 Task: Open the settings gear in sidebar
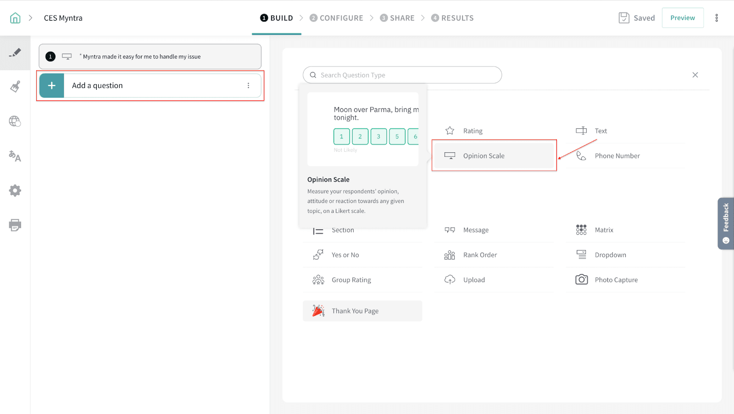pos(15,191)
